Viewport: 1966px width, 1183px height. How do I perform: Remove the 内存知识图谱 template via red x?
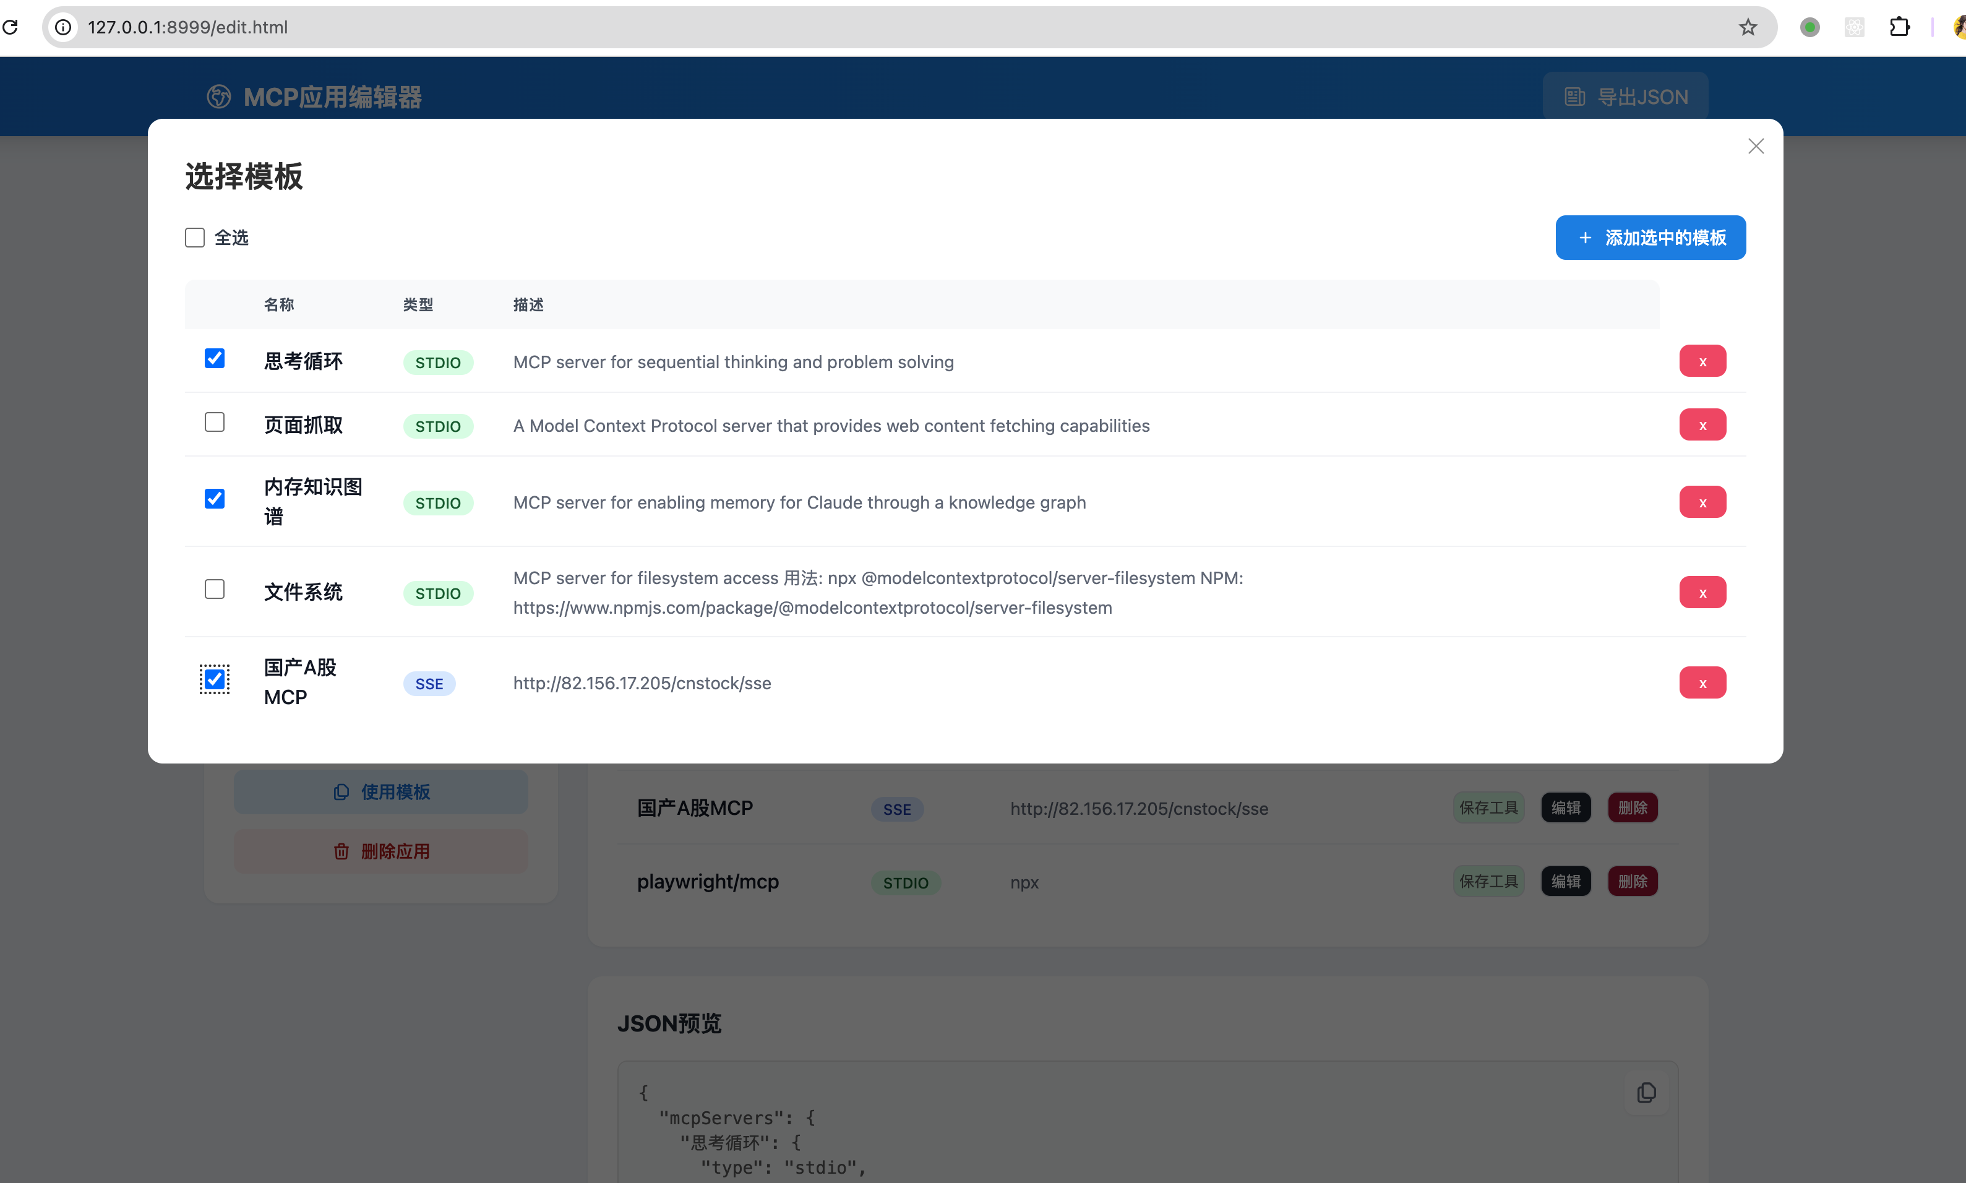(x=1702, y=502)
